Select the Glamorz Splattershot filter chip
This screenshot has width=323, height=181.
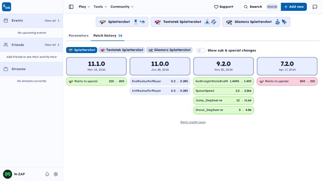(x=169, y=50)
